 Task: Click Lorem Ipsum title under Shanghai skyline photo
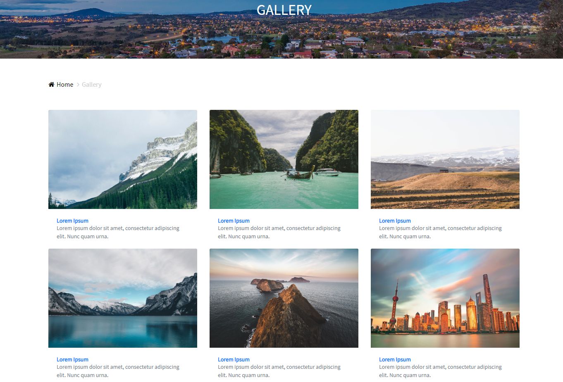395,360
